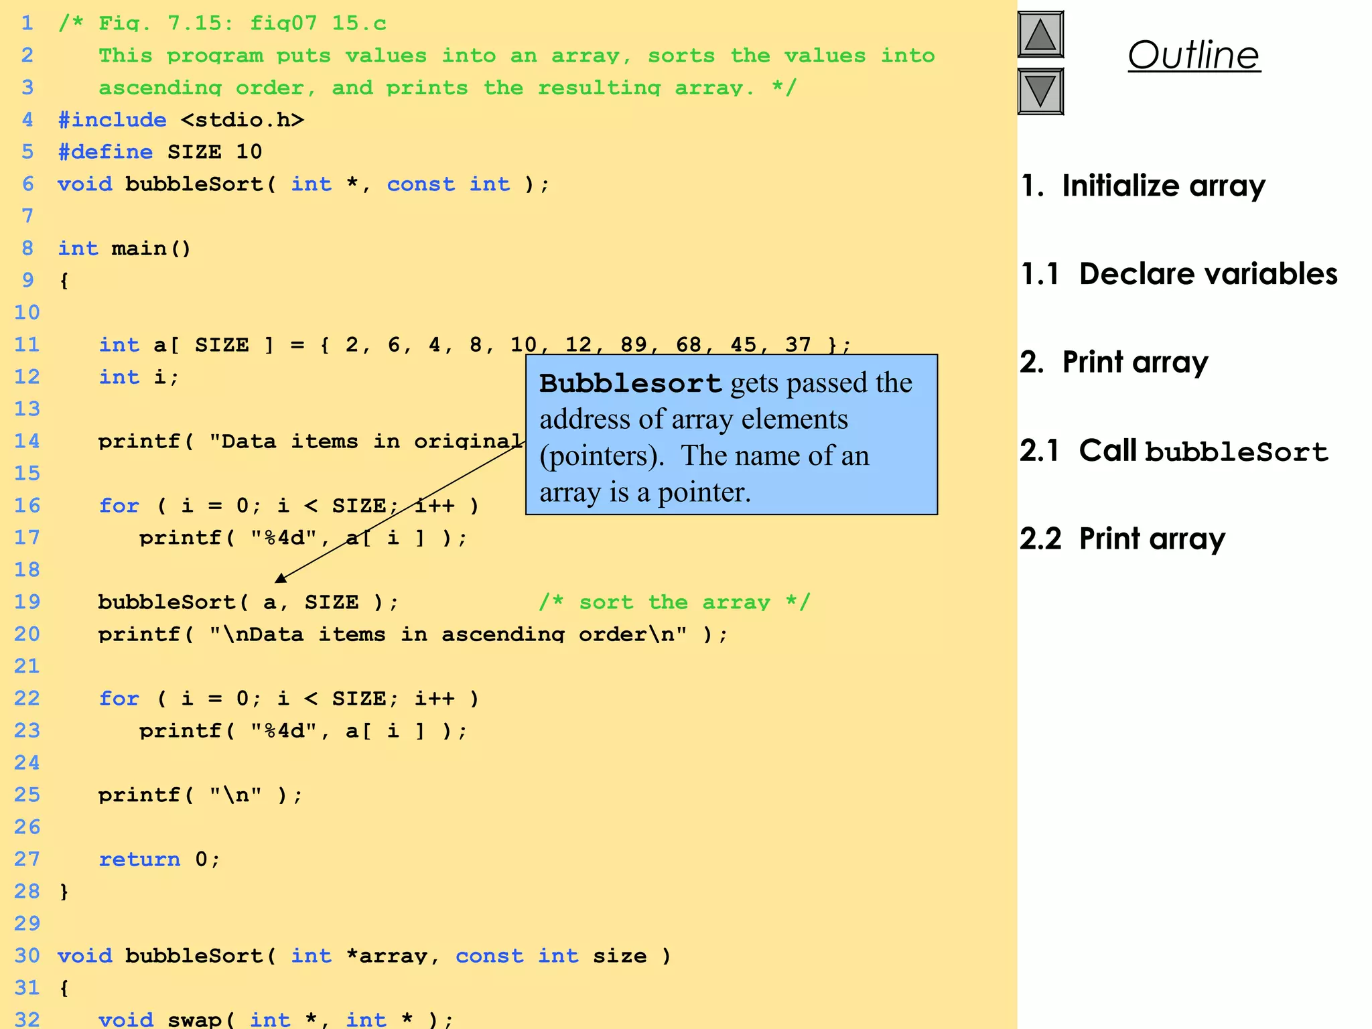The height and width of the screenshot is (1029, 1372).
Task: Click array initializer line 11
Action: (x=476, y=345)
